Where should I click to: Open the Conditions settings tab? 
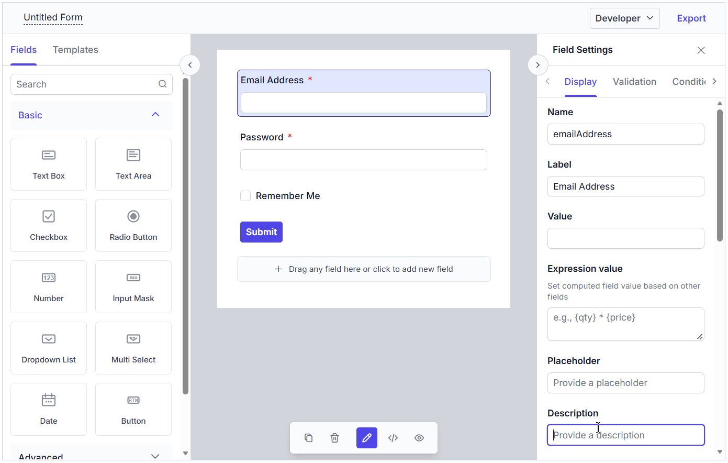[x=689, y=82]
